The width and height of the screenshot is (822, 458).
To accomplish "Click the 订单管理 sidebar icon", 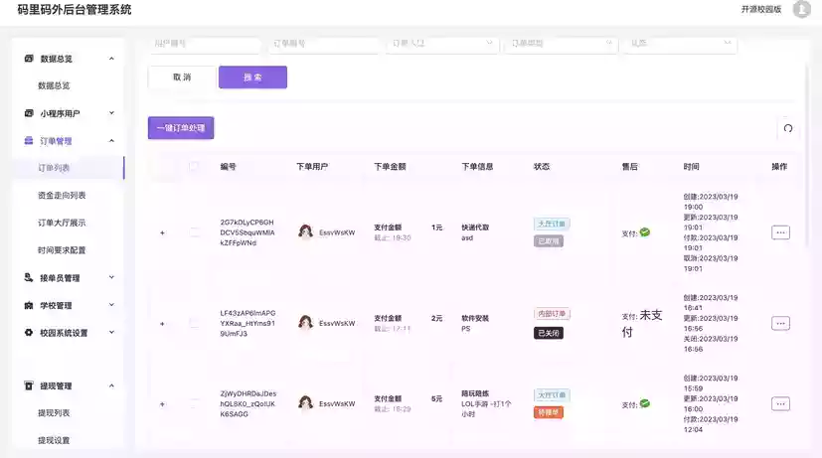I will (x=29, y=140).
